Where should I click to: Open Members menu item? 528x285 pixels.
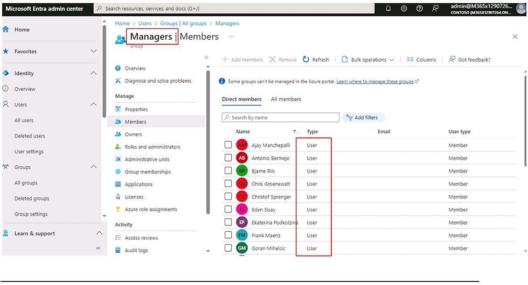156,122
